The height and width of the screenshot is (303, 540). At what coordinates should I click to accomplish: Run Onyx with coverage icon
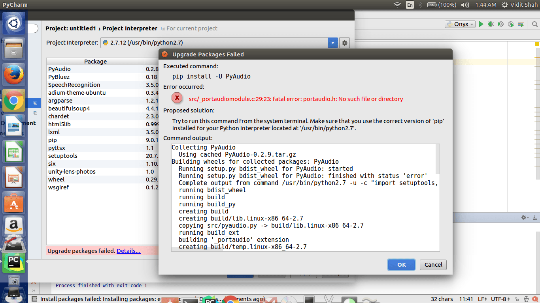tap(501, 24)
